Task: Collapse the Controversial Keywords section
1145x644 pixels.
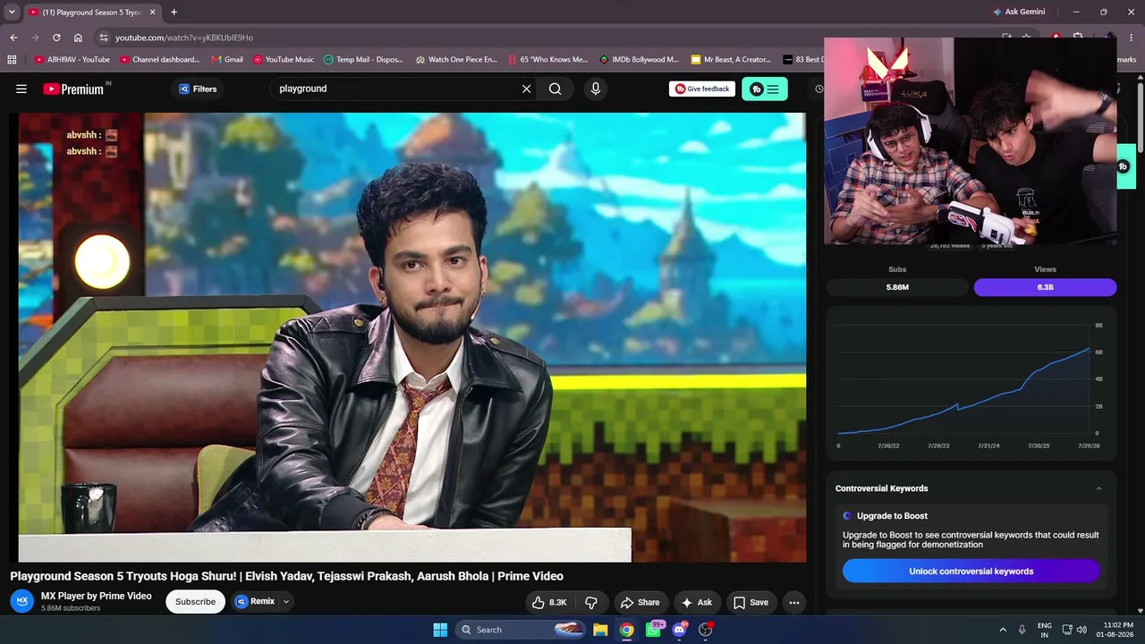Action: pos(1098,488)
